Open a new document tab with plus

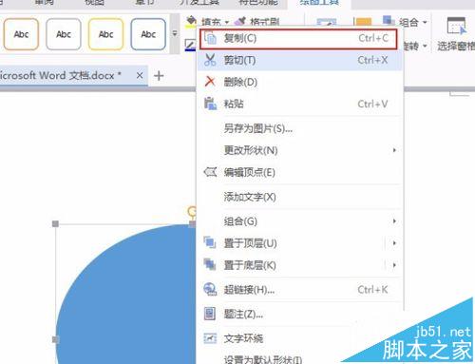[159, 76]
